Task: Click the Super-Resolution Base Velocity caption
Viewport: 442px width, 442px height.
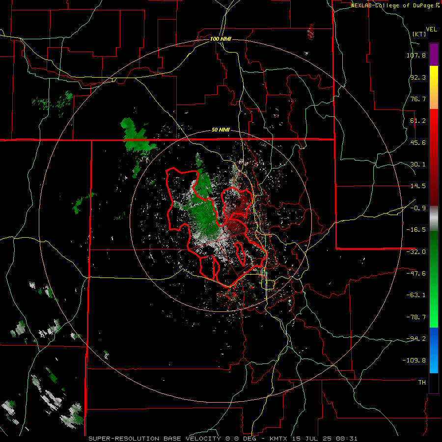Action: pos(223,439)
